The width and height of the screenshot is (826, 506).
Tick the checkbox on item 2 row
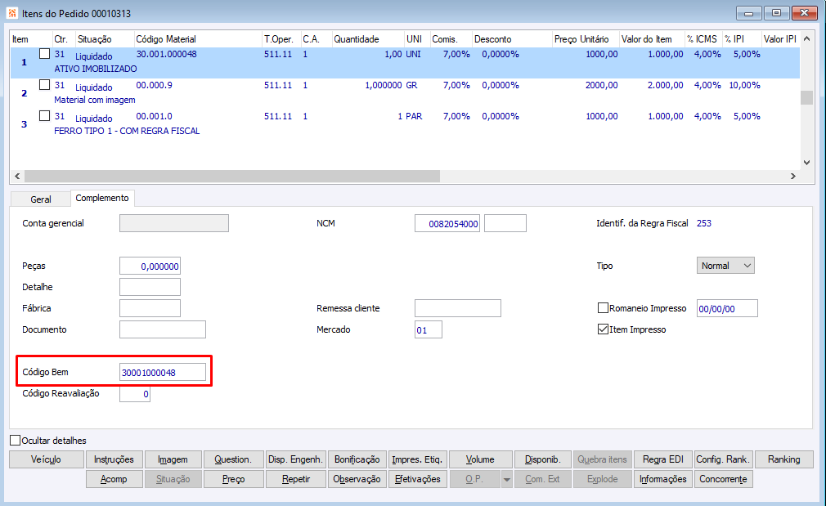click(45, 85)
